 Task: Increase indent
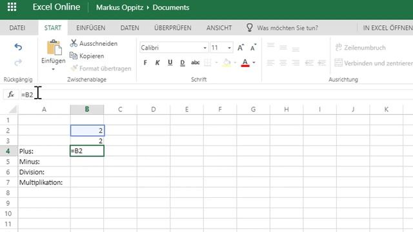coord(321,63)
